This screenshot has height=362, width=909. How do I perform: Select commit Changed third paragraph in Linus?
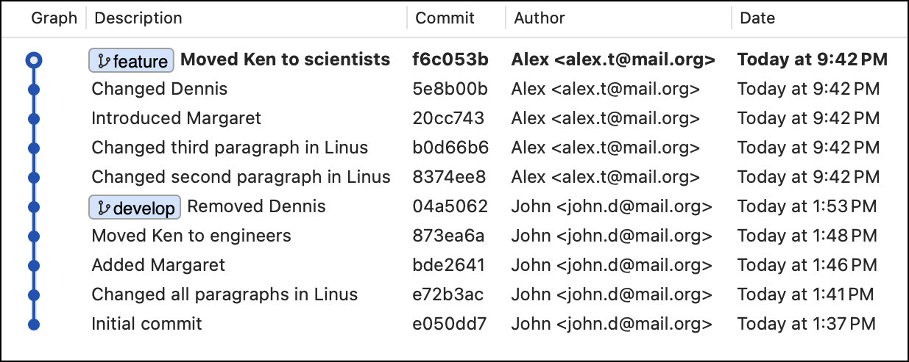[x=229, y=148]
